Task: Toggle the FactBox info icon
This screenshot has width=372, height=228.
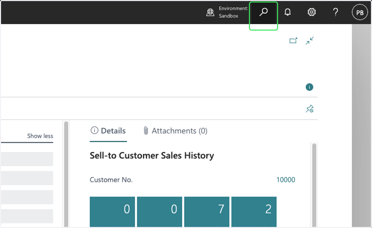Action: coord(309,87)
